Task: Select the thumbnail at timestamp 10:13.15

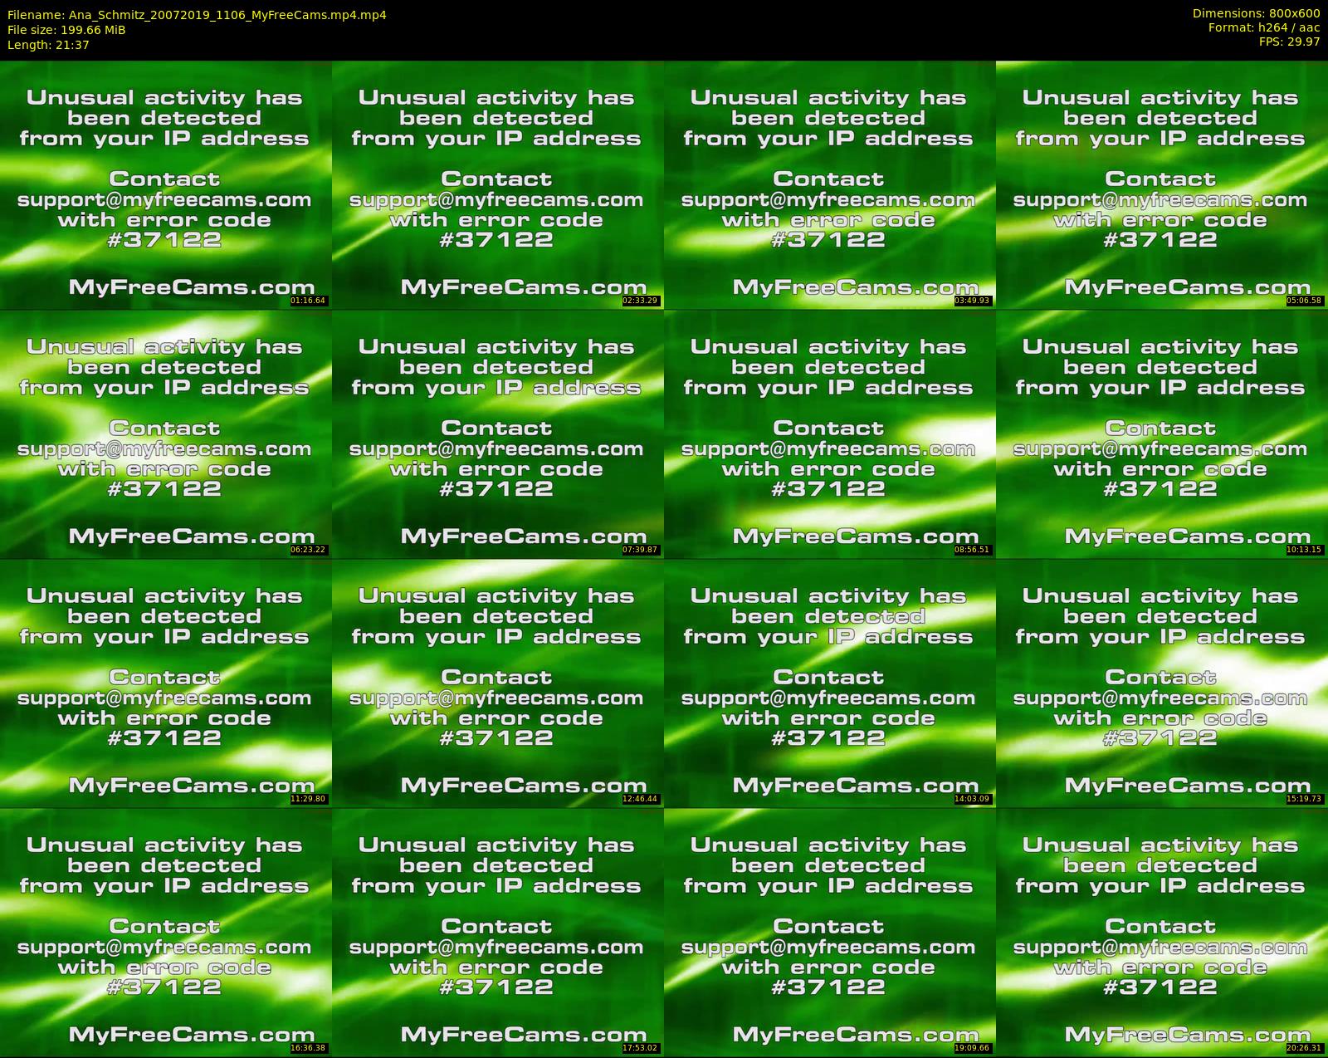Action: pyautogui.click(x=1162, y=433)
